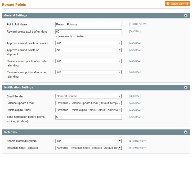The width and height of the screenshot is (192, 180).
Task: Click the Enable Referral System label
Action: pos(21,141)
